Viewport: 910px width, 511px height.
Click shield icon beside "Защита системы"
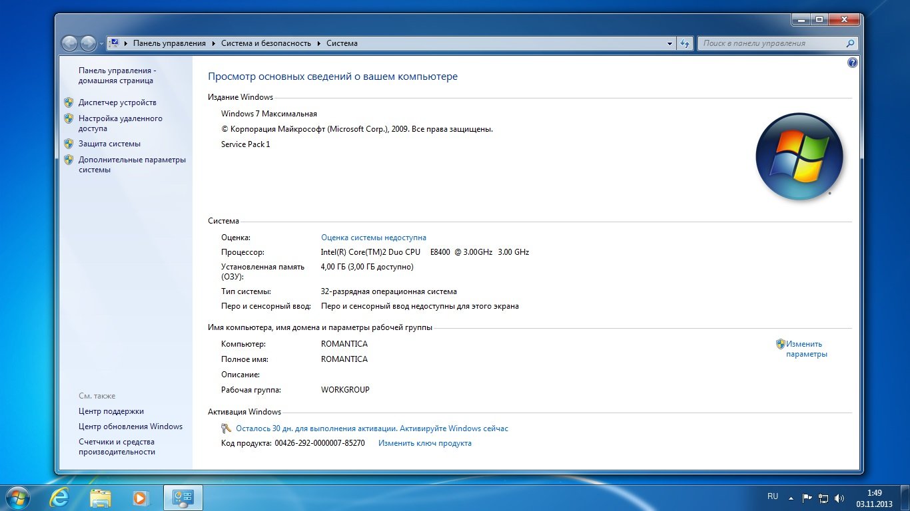(69, 144)
